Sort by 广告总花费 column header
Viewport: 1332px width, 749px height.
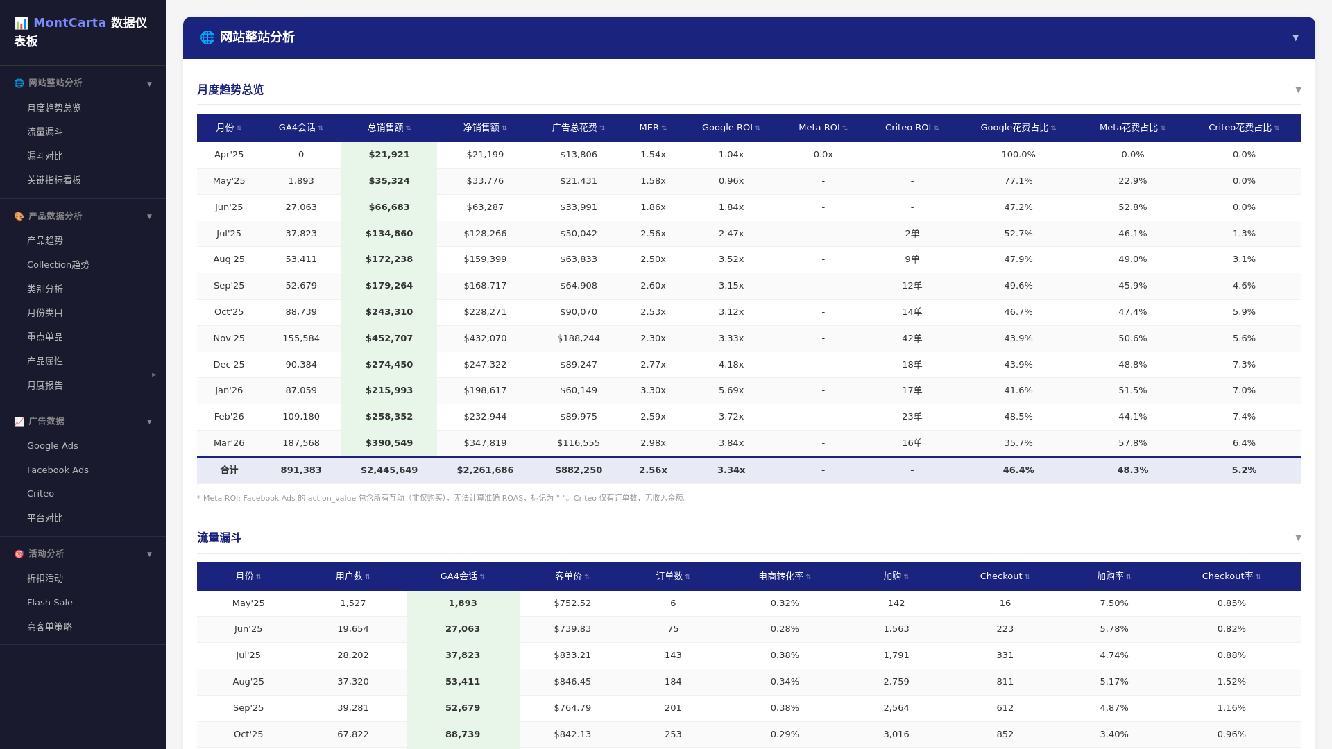(579, 128)
